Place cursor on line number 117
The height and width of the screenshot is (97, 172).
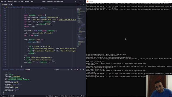coord(5,31)
